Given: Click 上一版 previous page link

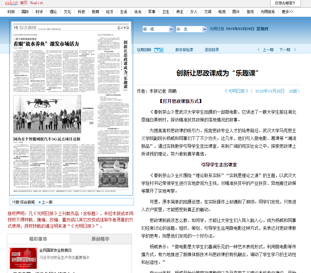Looking at the screenshot, I should click(47, 202).
